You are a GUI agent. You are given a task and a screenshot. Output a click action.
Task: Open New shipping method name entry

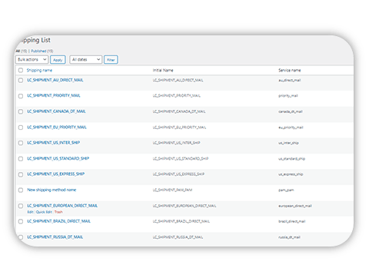click(52, 190)
